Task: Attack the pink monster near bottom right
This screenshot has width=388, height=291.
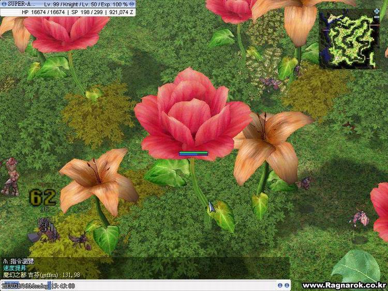Action: 360,218
